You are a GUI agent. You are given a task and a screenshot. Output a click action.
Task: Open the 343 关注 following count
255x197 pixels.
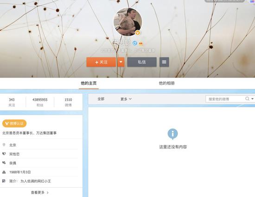pyautogui.click(x=12, y=102)
